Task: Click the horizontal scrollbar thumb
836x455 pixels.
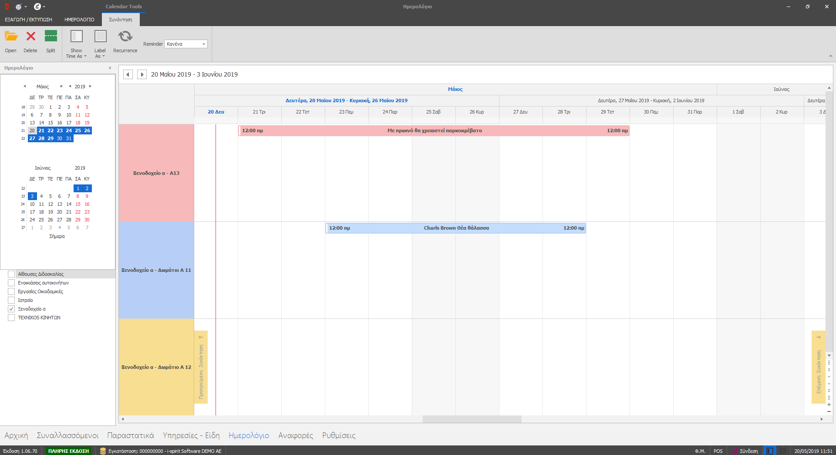Action: pos(472,419)
